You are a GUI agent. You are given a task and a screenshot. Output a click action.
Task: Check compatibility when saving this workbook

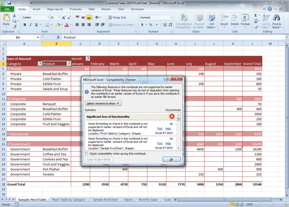[87, 154]
